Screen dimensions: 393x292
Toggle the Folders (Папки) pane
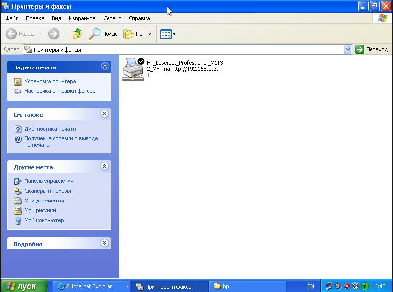[x=137, y=34]
